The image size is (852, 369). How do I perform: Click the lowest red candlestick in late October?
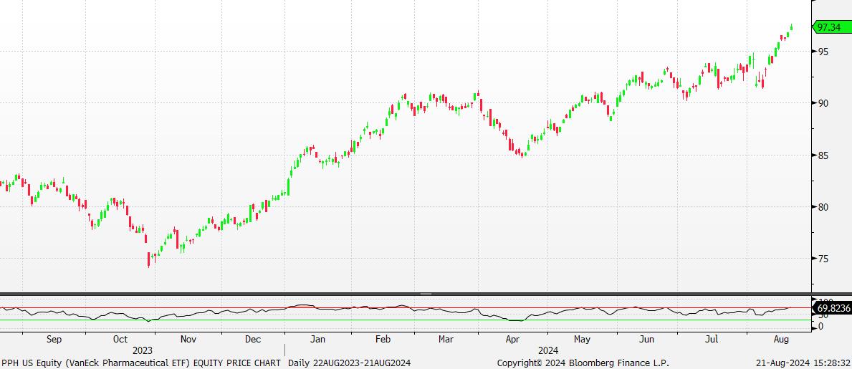(x=148, y=259)
